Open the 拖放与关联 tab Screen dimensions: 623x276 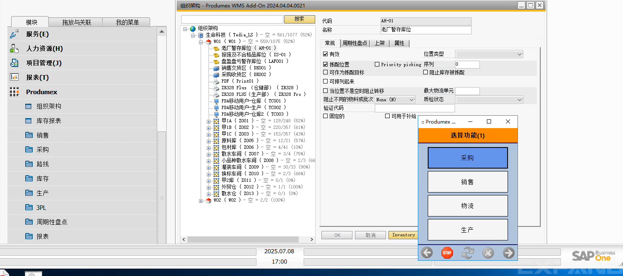tap(75, 22)
